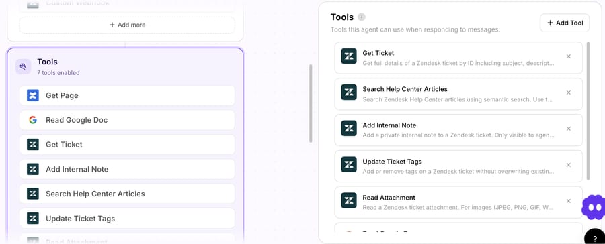605x244 pixels.
Task: Click the tools list scrollbar in right panel
Action: (x=588, y=111)
